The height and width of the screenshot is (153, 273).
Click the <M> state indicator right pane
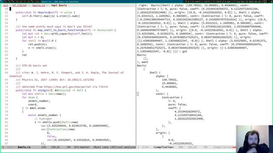(206, 147)
